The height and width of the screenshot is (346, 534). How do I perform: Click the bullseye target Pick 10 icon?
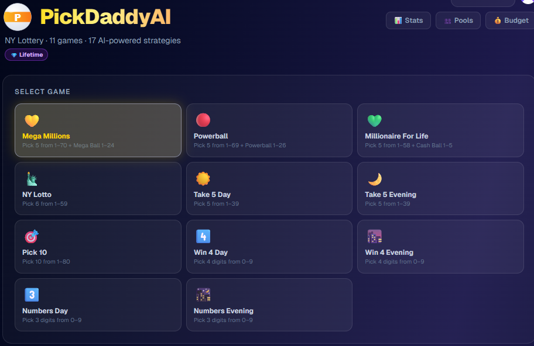click(x=32, y=237)
